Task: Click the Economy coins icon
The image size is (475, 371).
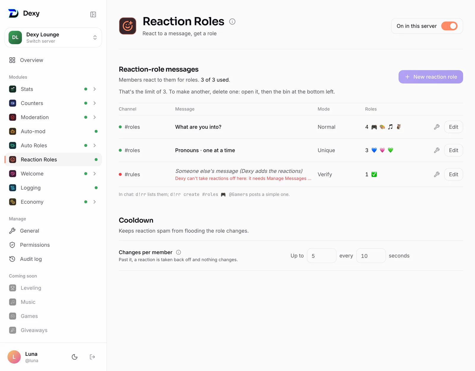Action: click(x=13, y=202)
